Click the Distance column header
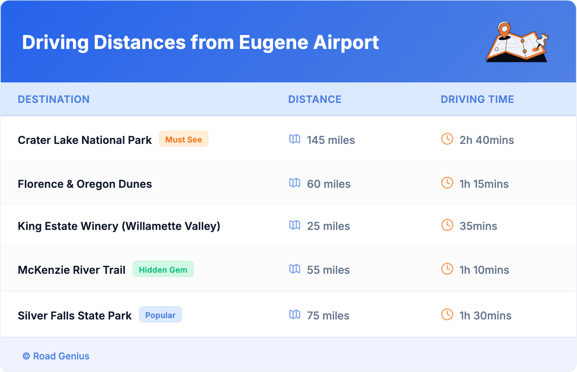This screenshot has width=577, height=372. 315,99
